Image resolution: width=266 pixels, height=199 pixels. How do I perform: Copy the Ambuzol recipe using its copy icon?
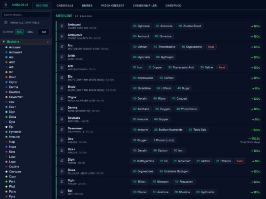tap(62, 26)
